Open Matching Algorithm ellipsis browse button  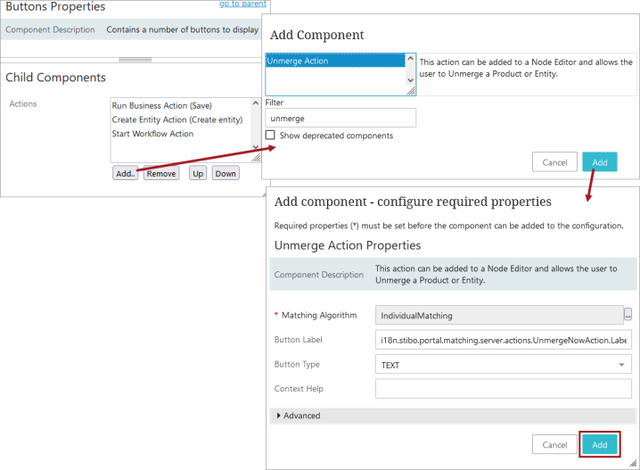628,315
